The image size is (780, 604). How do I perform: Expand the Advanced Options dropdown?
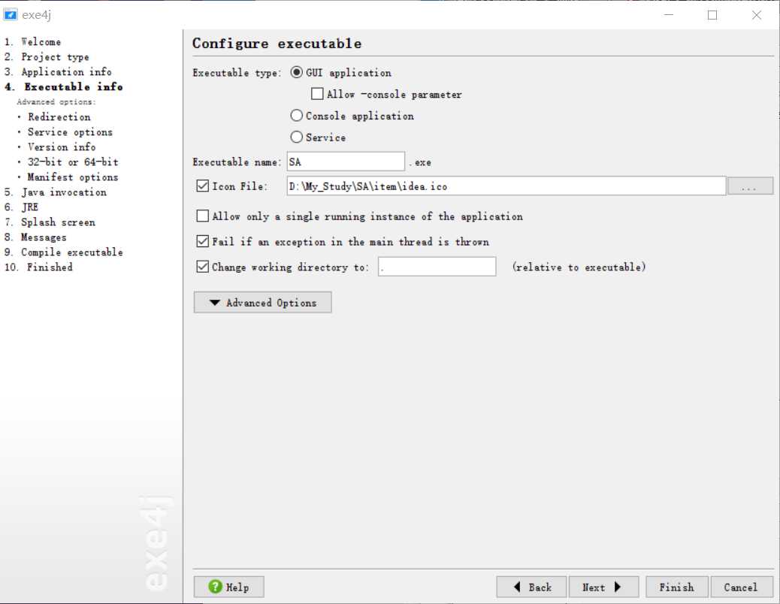point(263,302)
